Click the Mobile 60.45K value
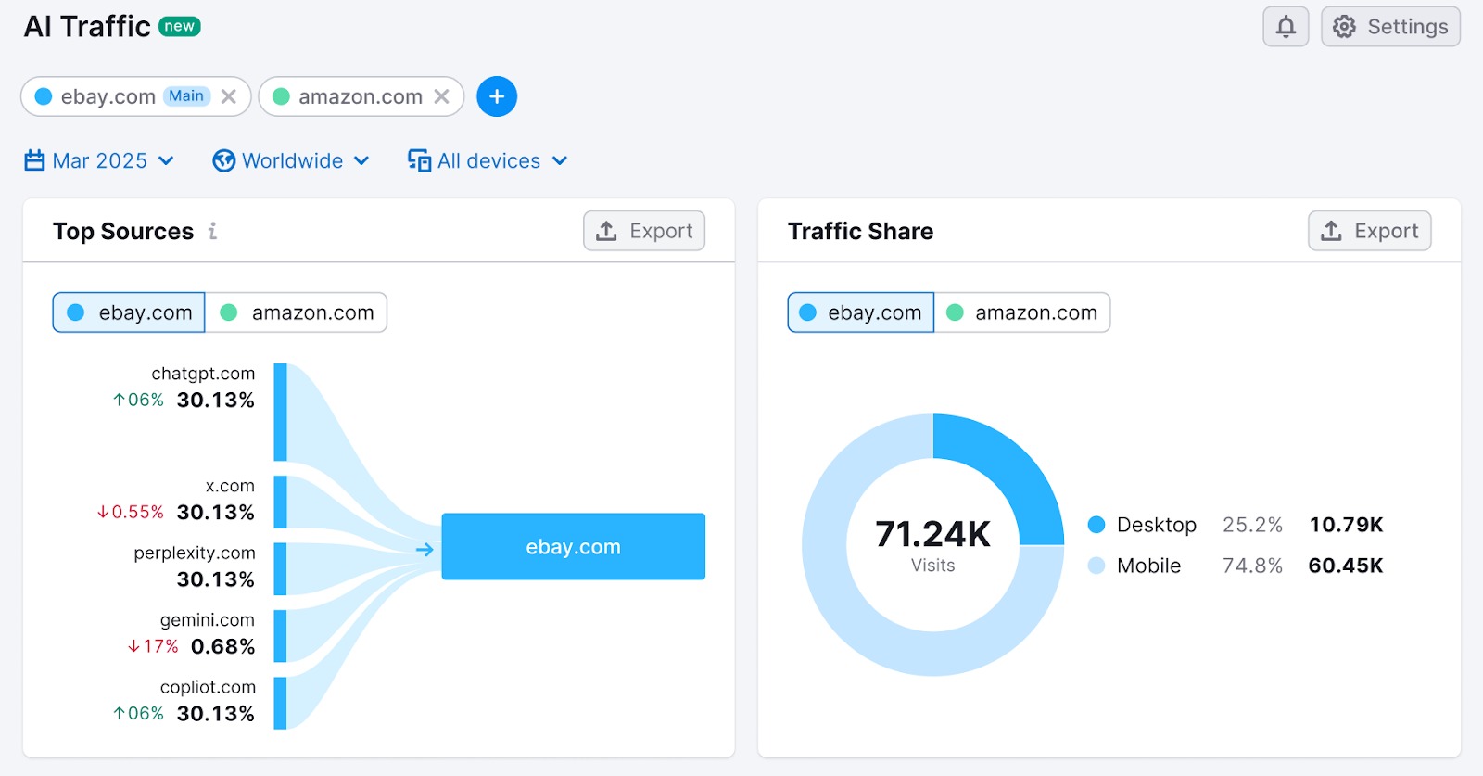The height and width of the screenshot is (776, 1483). point(1346,566)
